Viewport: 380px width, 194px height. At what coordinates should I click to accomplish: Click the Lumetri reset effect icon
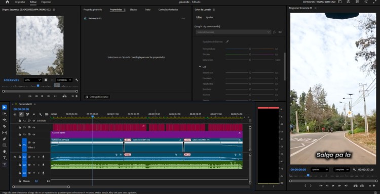click(280, 32)
